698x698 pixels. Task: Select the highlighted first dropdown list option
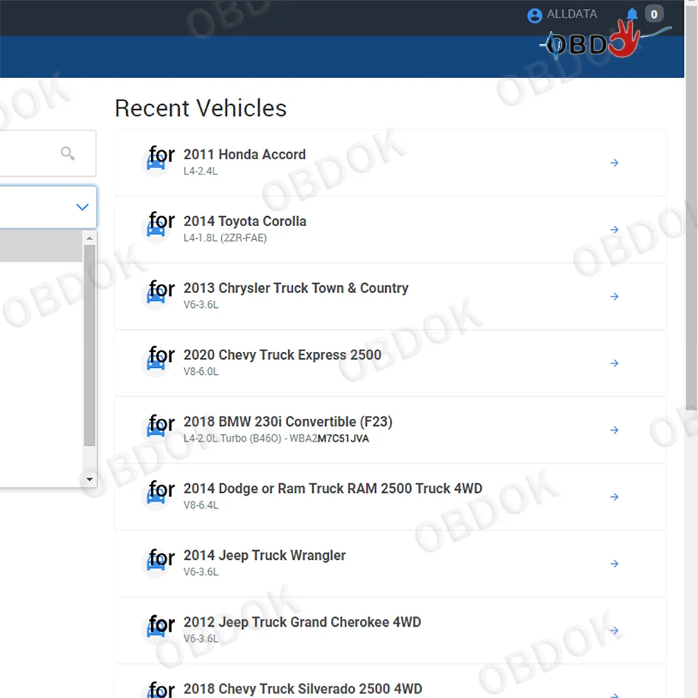(41, 246)
